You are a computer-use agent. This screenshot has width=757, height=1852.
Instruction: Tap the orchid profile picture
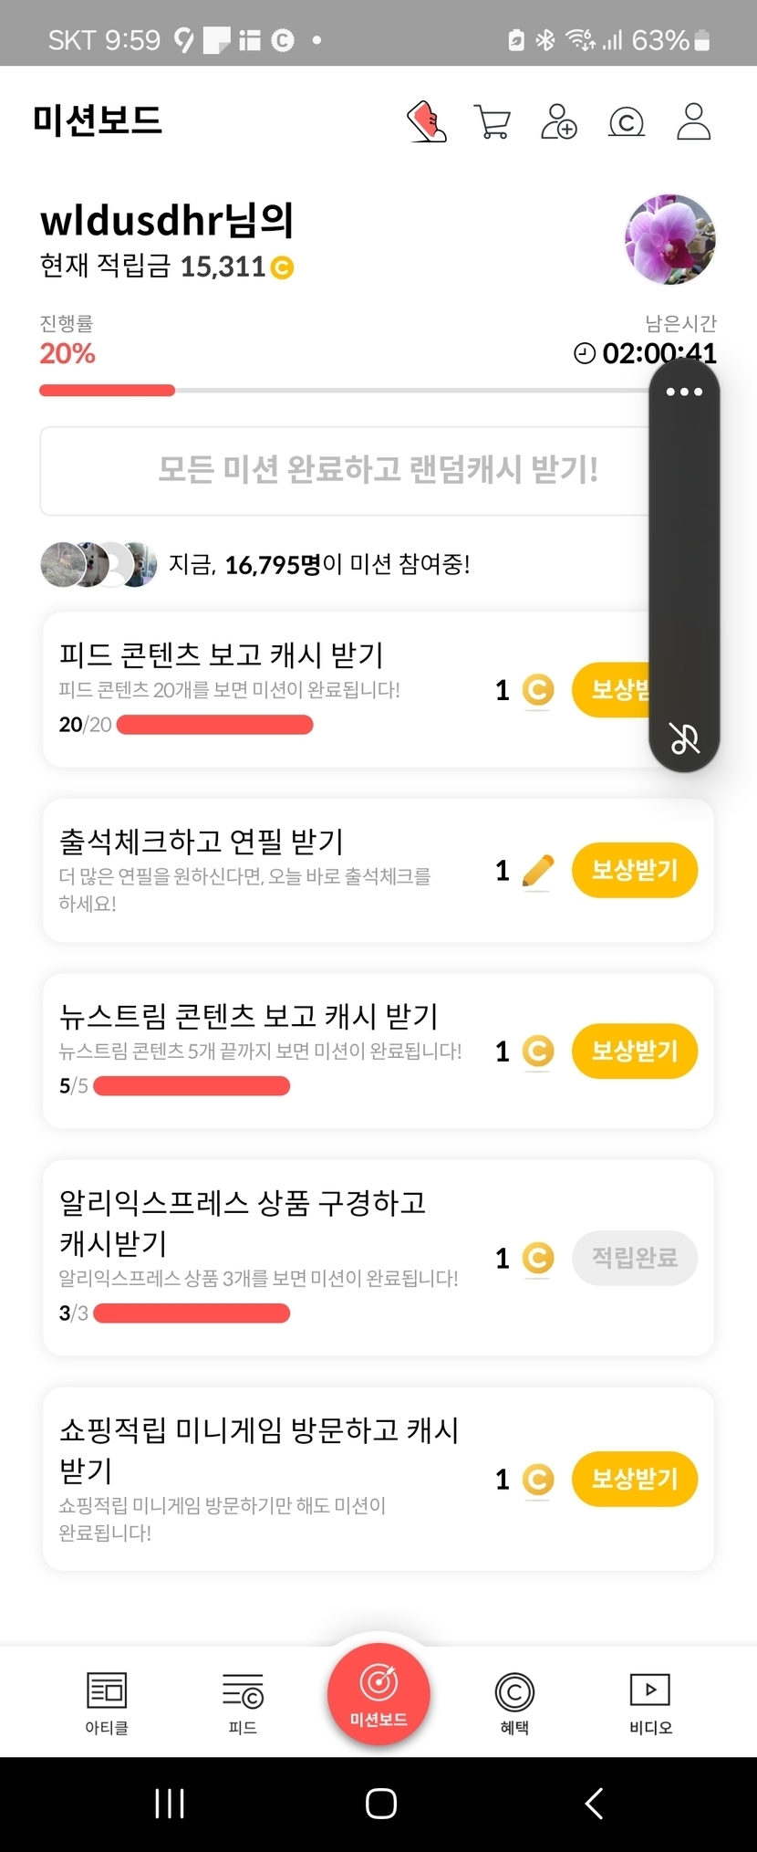(x=670, y=239)
